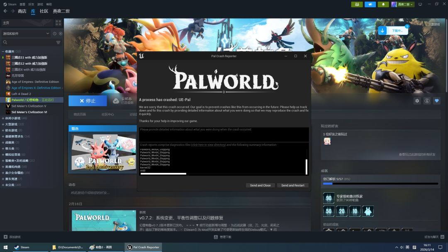
Task: Open the v0.7.2 news article title
Action: point(181,218)
